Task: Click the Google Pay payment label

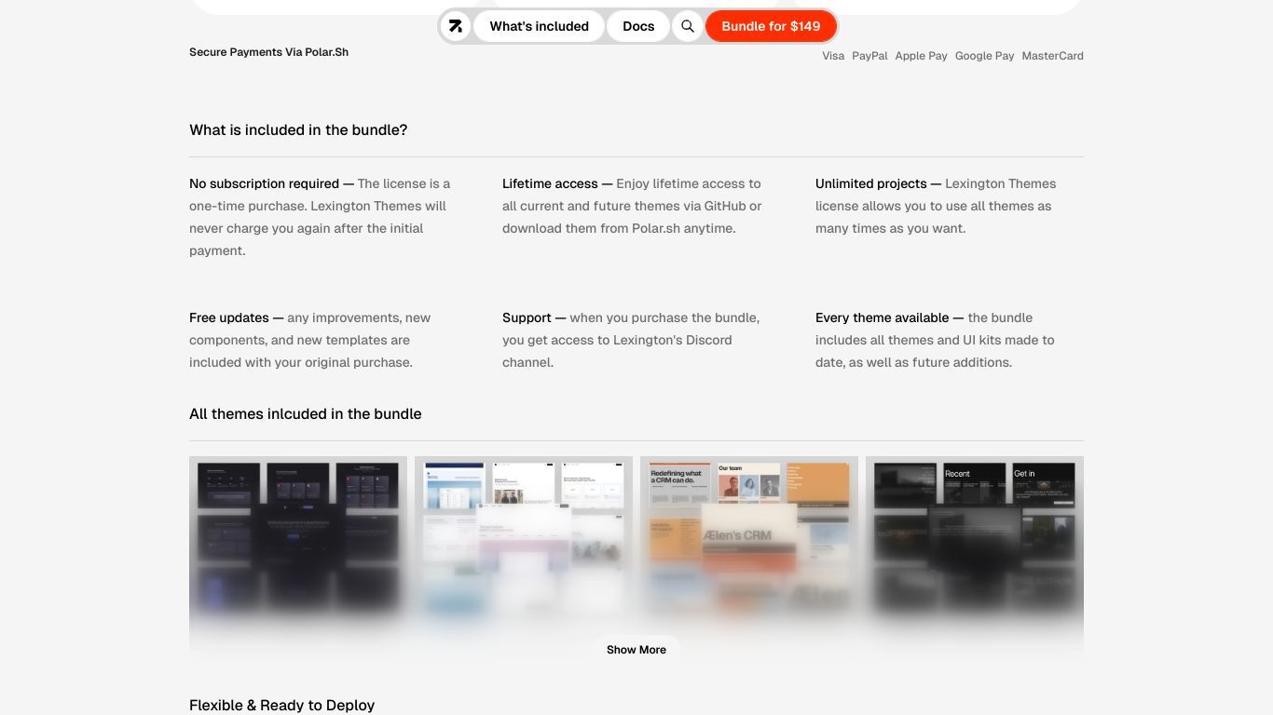Action: (984, 56)
